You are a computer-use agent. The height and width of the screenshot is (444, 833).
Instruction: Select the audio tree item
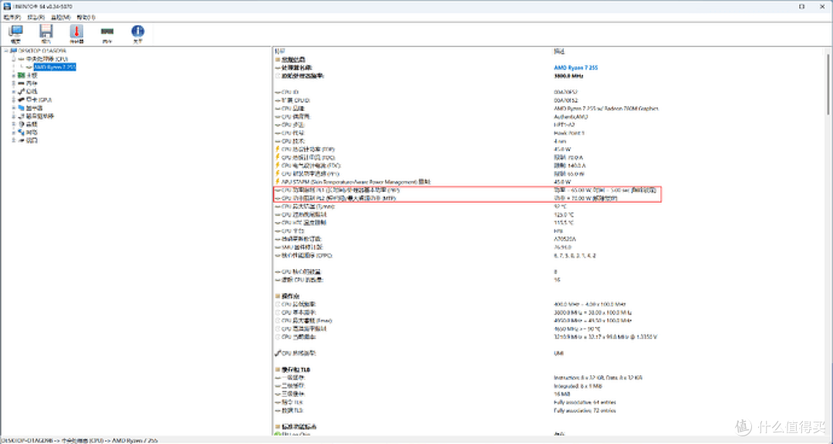32,124
